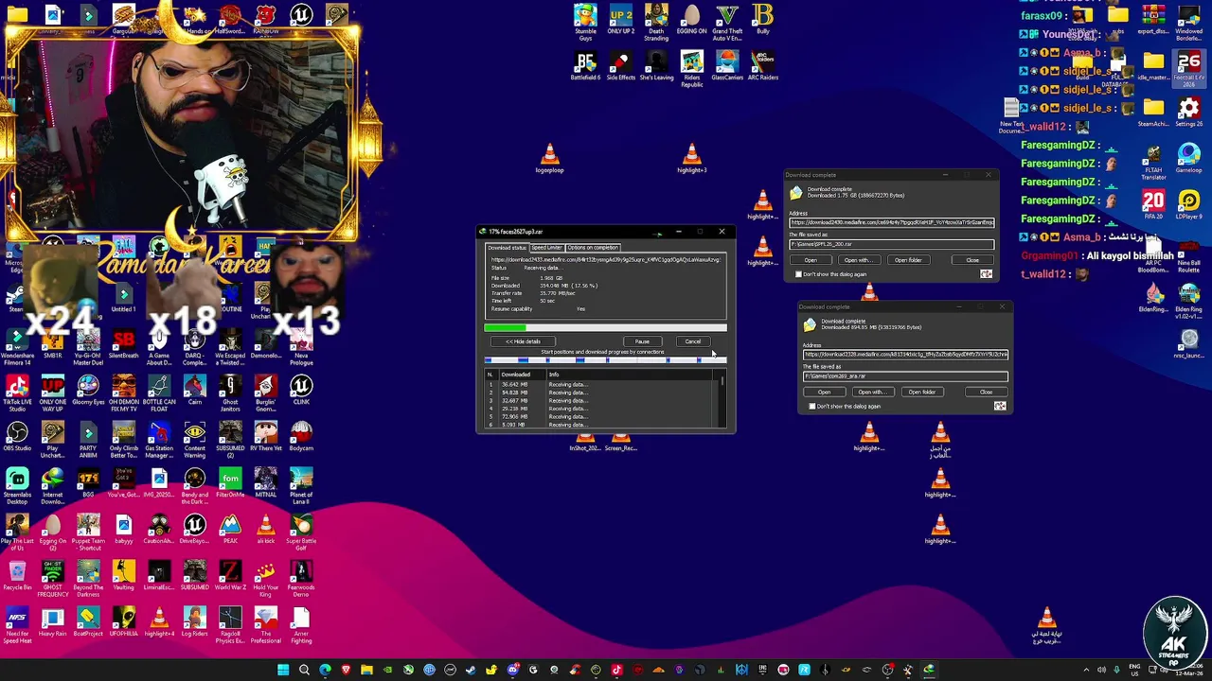1212x681 pixels.
Task: Select the FilterOnMe desktop icon
Action: [x=230, y=482]
